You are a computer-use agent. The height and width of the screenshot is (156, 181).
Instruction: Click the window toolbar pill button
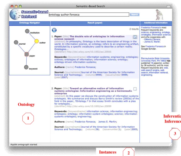point(169,6)
